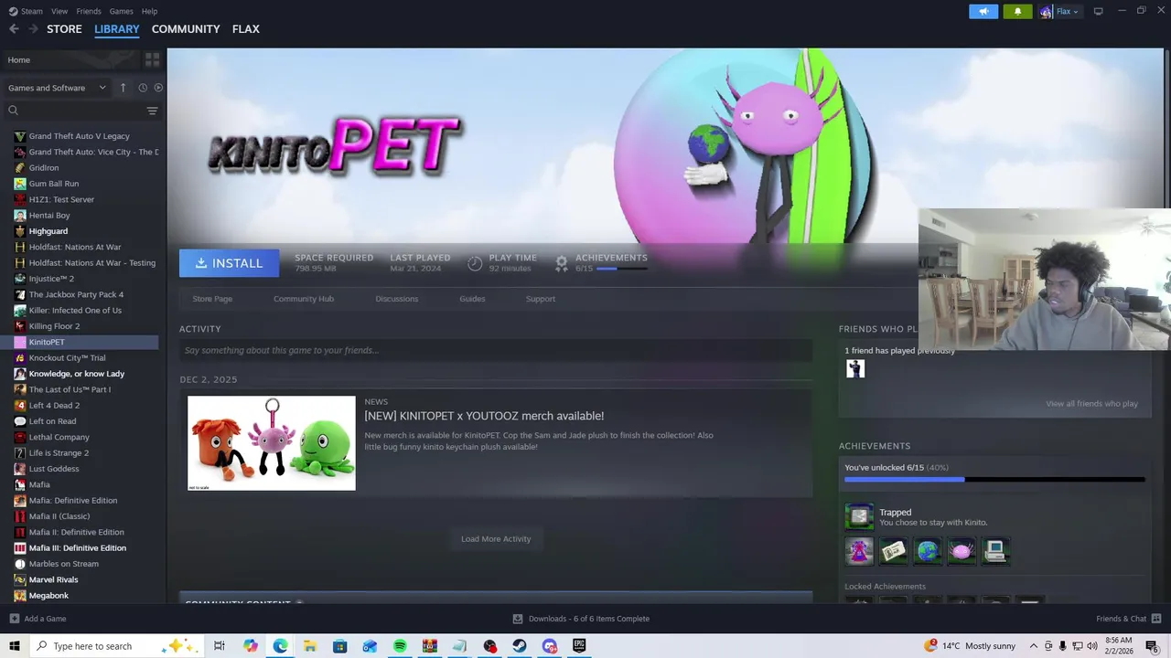Open the Games menu
Viewport: 1171px width, 658px height.
(121, 11)
